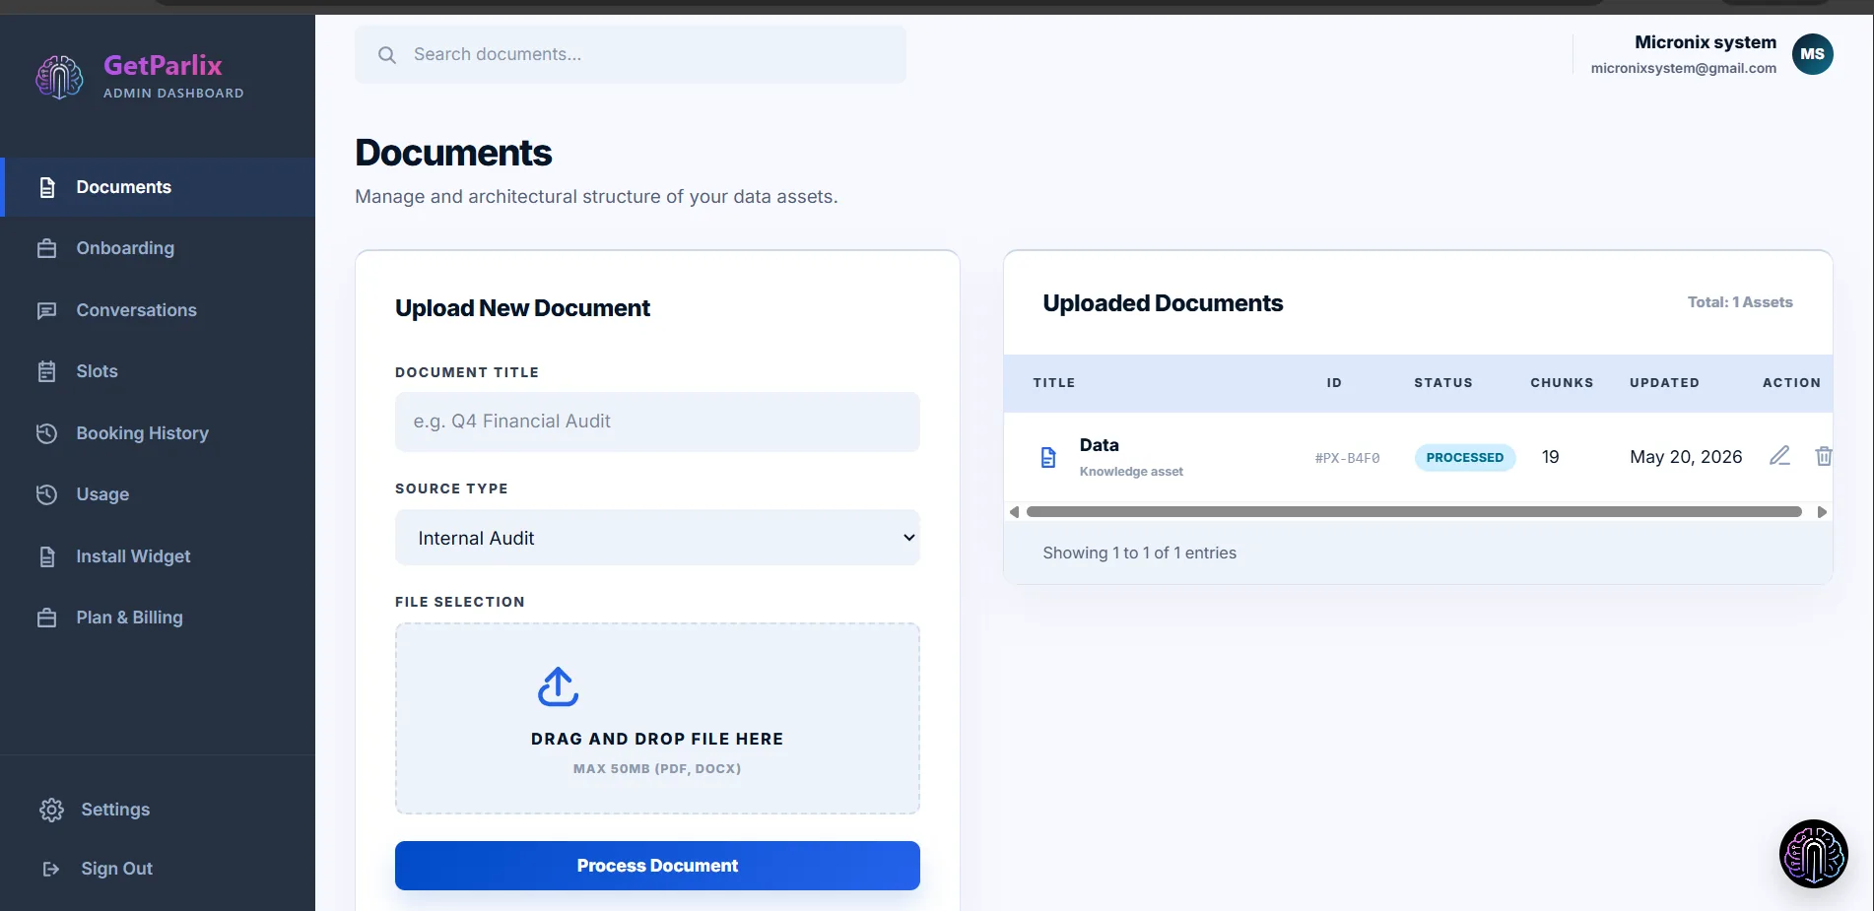Click the scrollbar right arrow
1874x911 pixels.
tap(1822, 512)
